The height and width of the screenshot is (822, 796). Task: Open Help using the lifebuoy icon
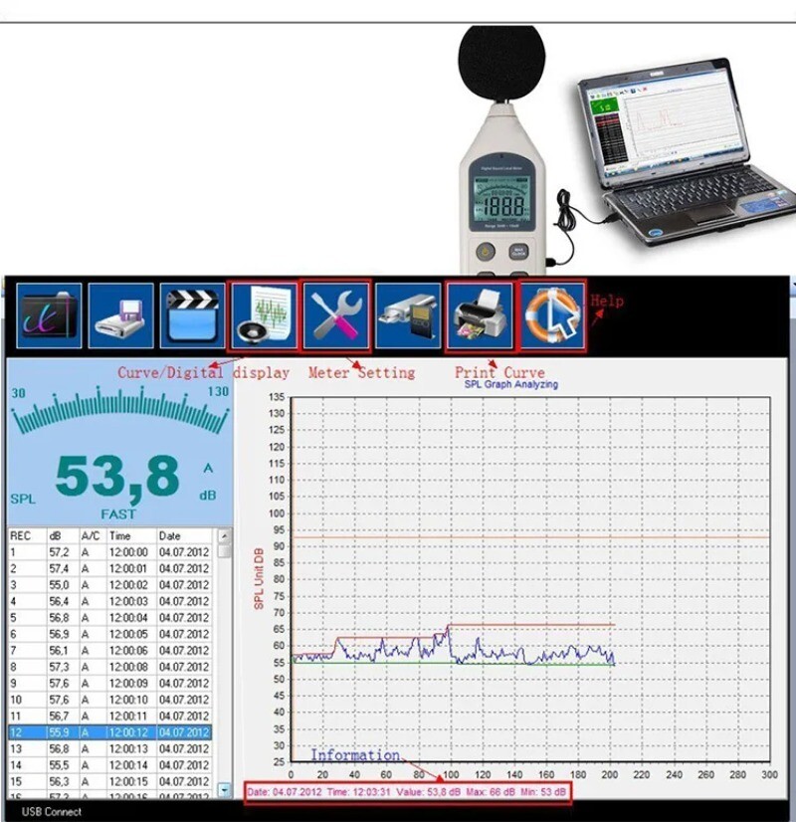pyautogui.click(x=552, y=313)
